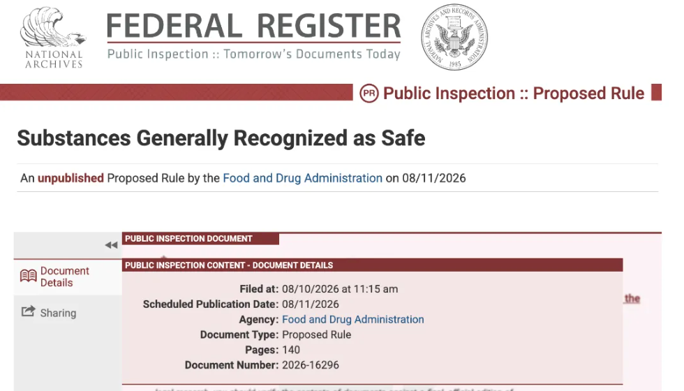Screen dimensions: 684x391
Task: Click the PR circle badge icon
Action: click(x=369, y=94)
